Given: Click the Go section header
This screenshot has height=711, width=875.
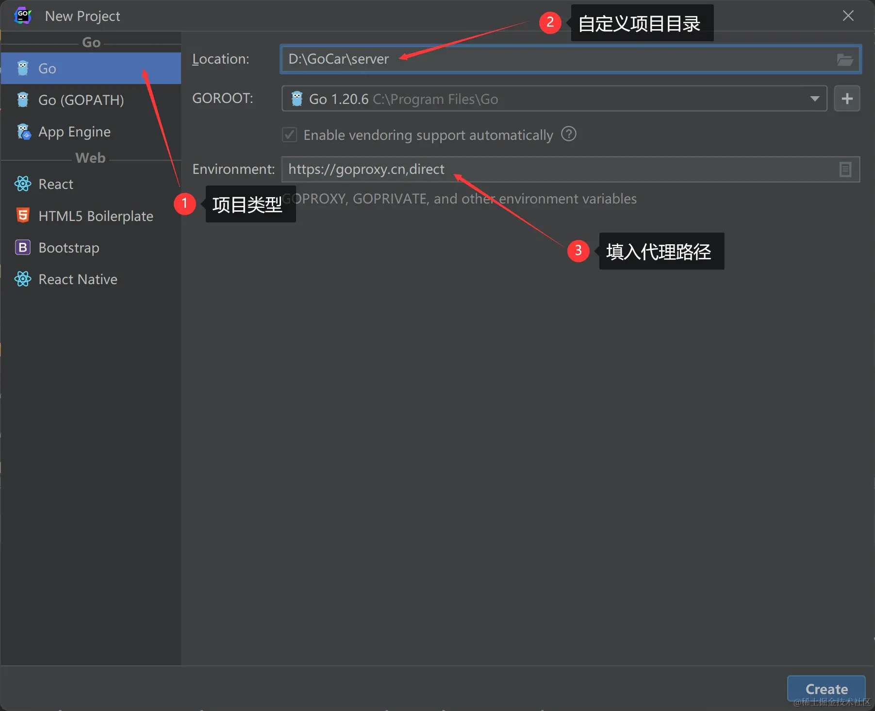Looking at the screenshot, I should pyautogui.click(x=91, y=42).
